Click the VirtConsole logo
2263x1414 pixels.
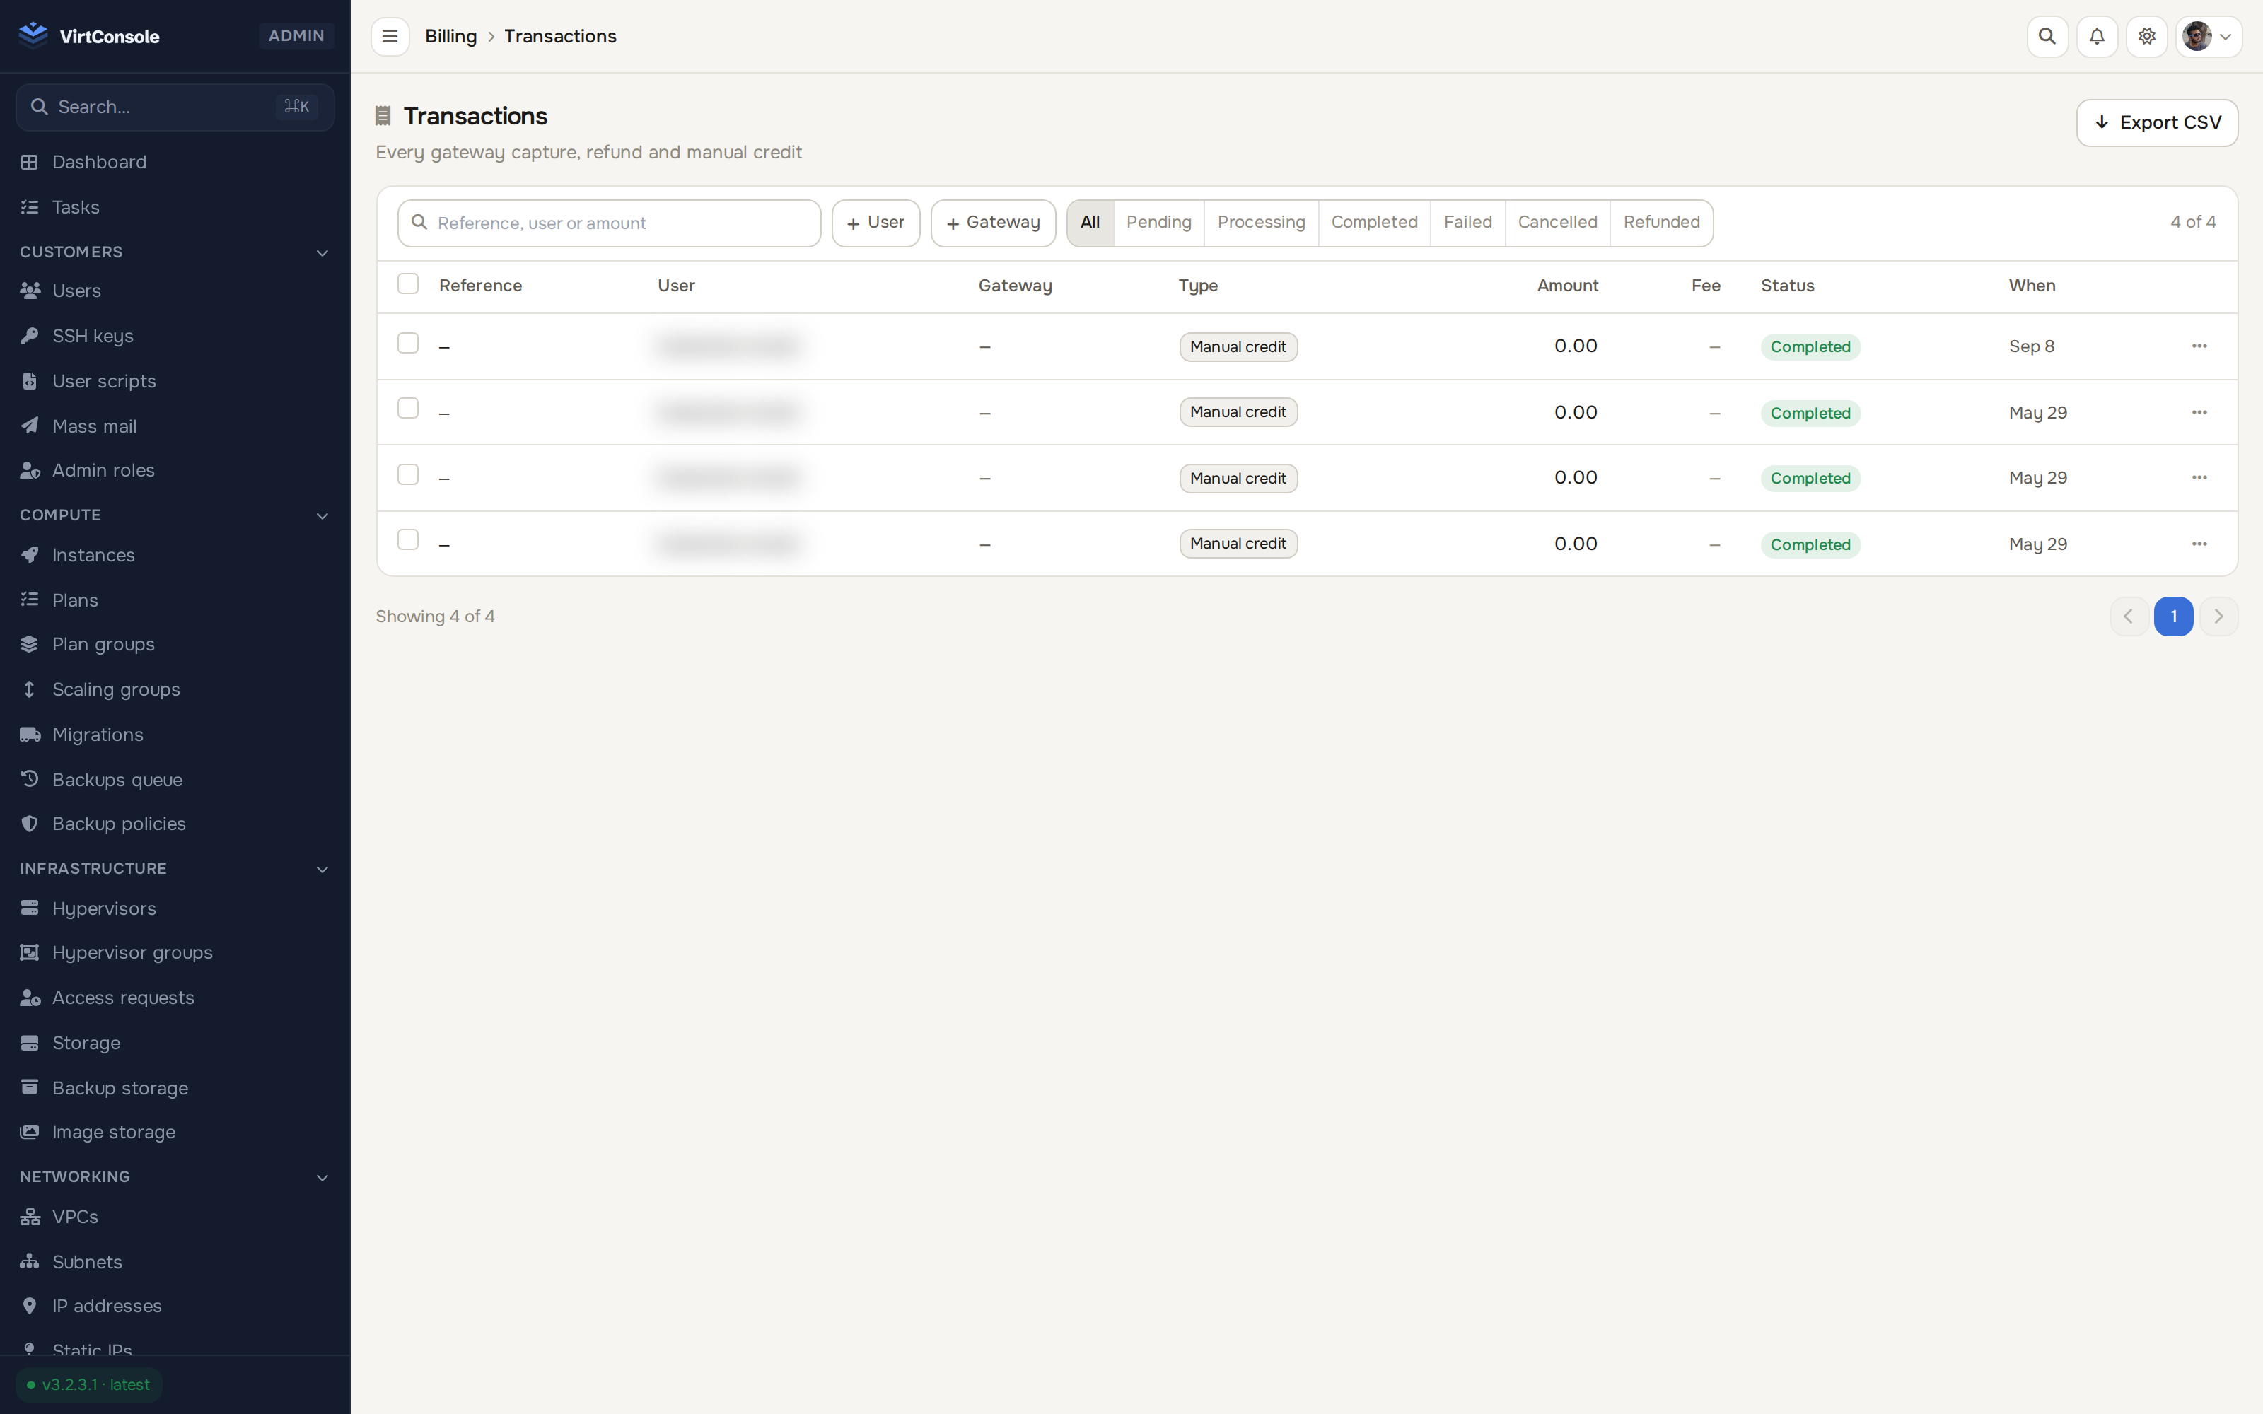tap(89, 35)
